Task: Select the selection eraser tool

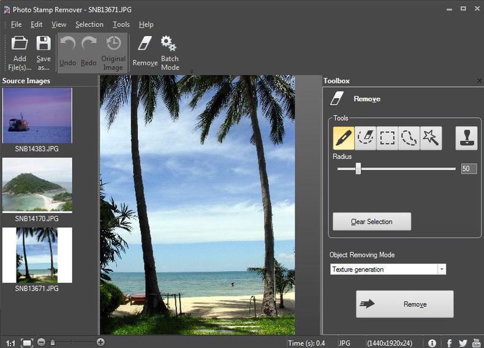Action: 366,138
